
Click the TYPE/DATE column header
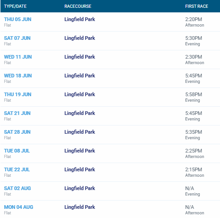click(x=15, y=6)
